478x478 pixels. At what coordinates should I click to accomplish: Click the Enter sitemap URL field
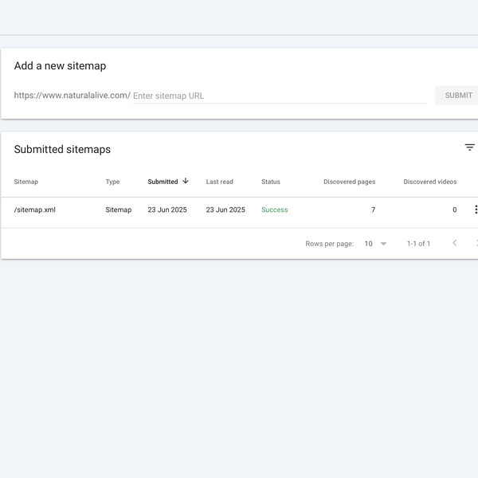[279, 96]
